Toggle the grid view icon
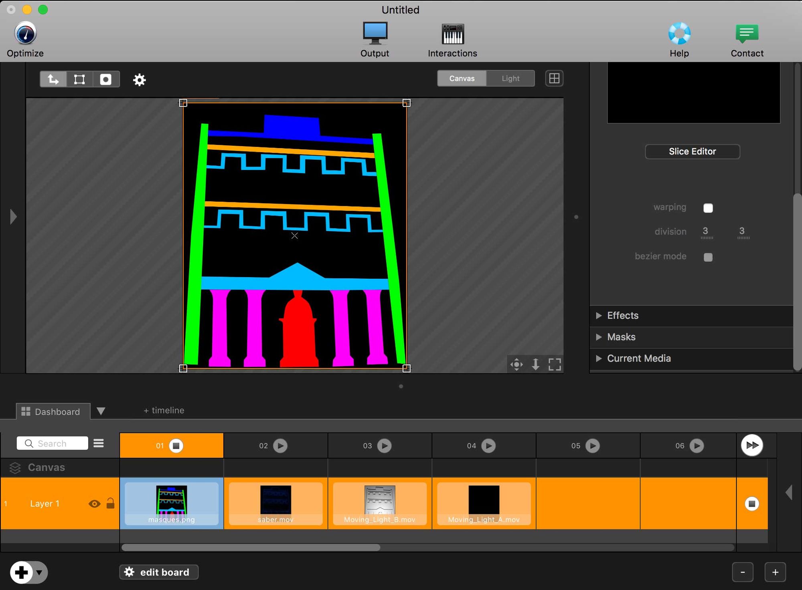Viewport: 802px width, 590px height. 554,79
